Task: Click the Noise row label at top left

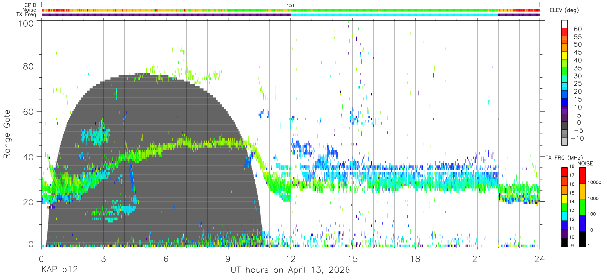Action: (30, 10)
